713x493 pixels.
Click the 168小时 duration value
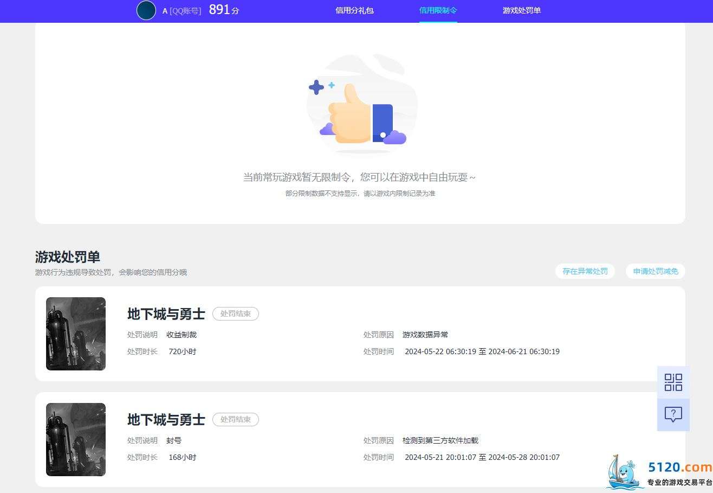[183, 457]
